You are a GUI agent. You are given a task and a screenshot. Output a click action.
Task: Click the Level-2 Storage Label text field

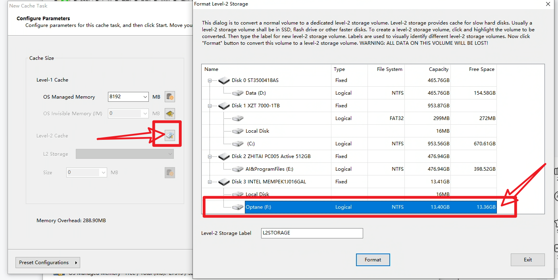click(x=312, y=233)
